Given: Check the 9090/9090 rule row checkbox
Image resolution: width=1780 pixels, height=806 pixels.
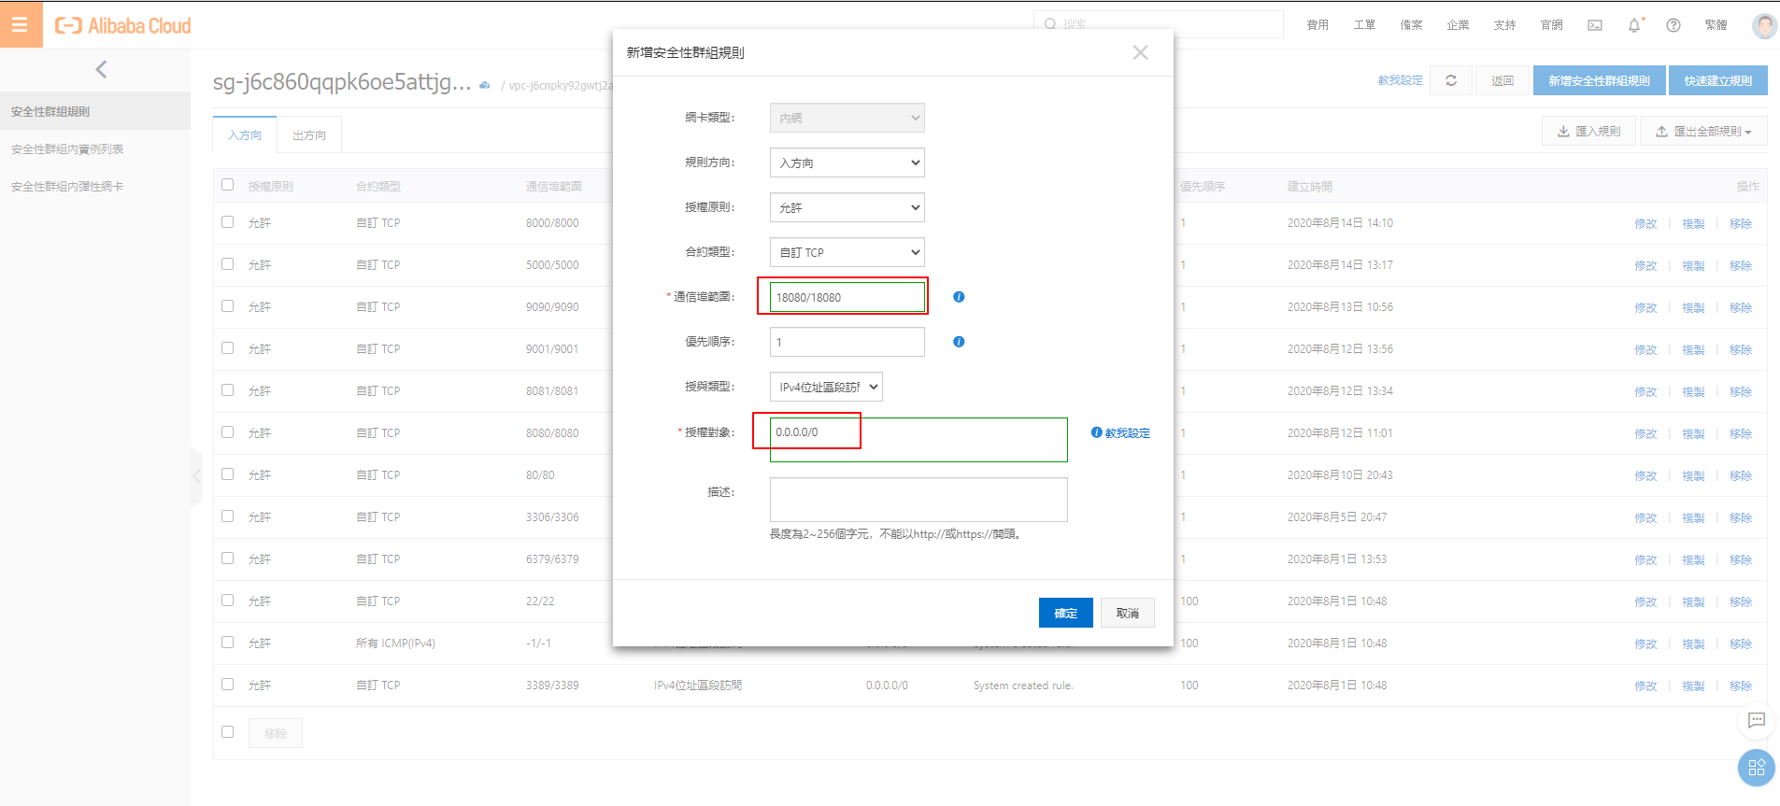Looking at the screenshot, I should click(x=228, y=306).
